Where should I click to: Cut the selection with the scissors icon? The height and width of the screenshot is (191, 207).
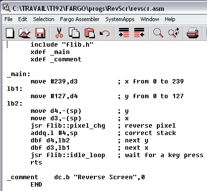59,33
